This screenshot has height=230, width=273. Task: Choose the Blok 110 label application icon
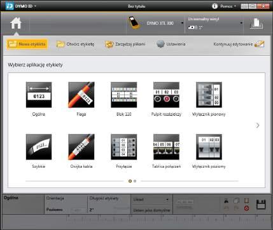pyautogui.click(x=124, y=95)
